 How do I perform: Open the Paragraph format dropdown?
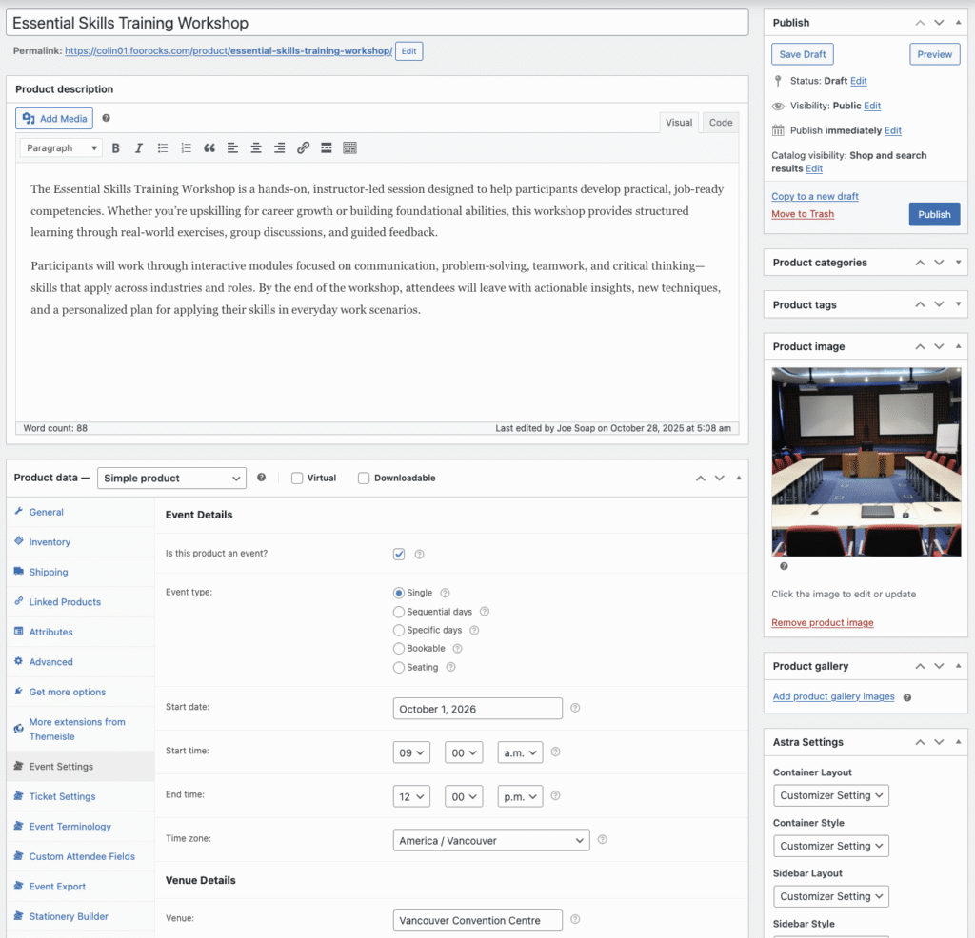tap(59, 147)
